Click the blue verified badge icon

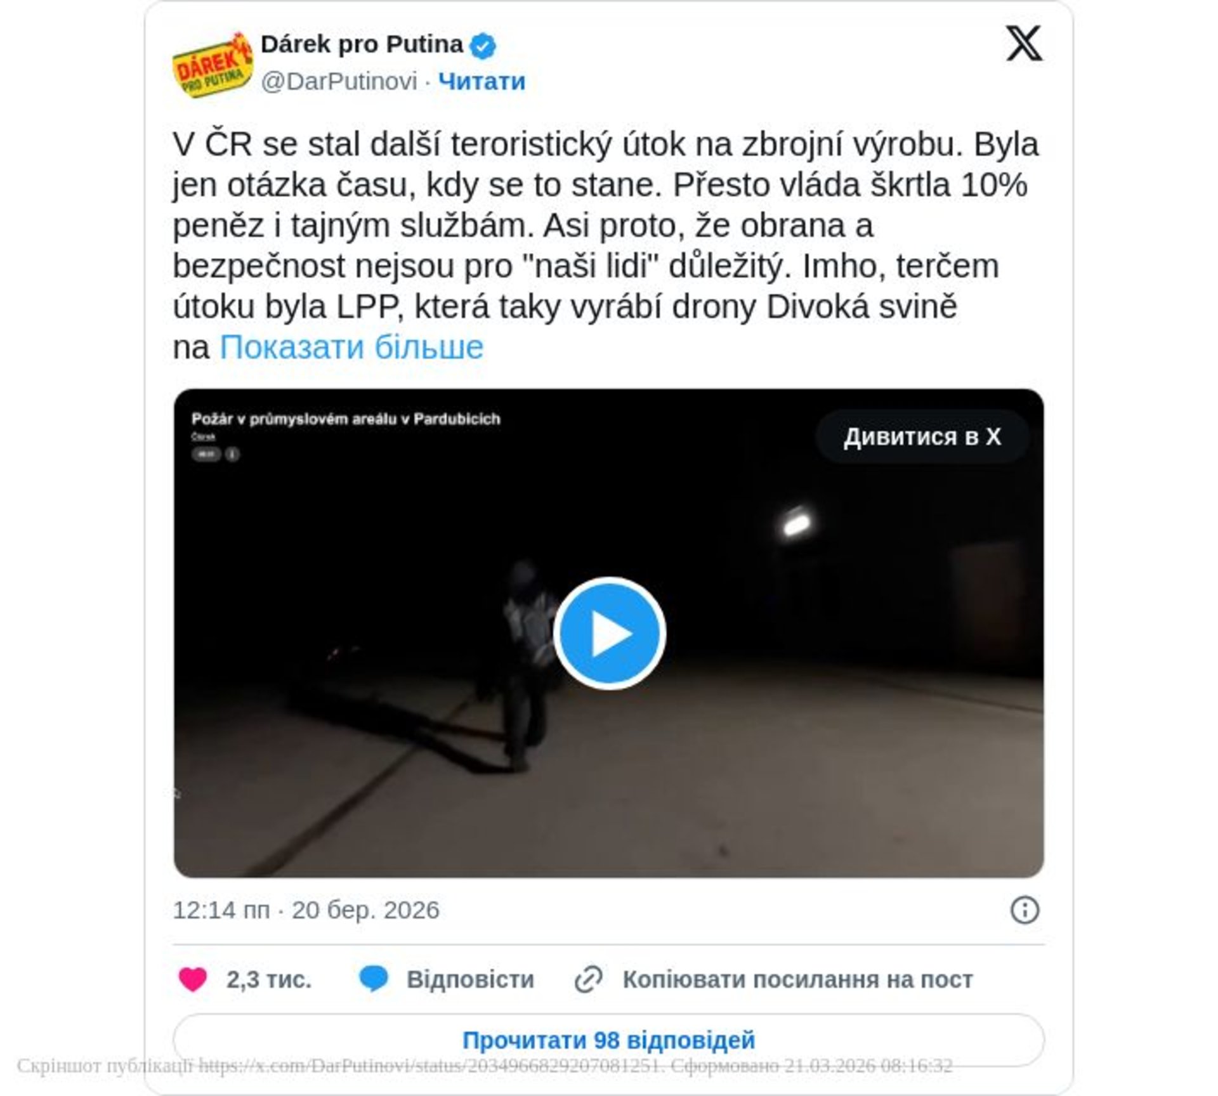[483, 46]
